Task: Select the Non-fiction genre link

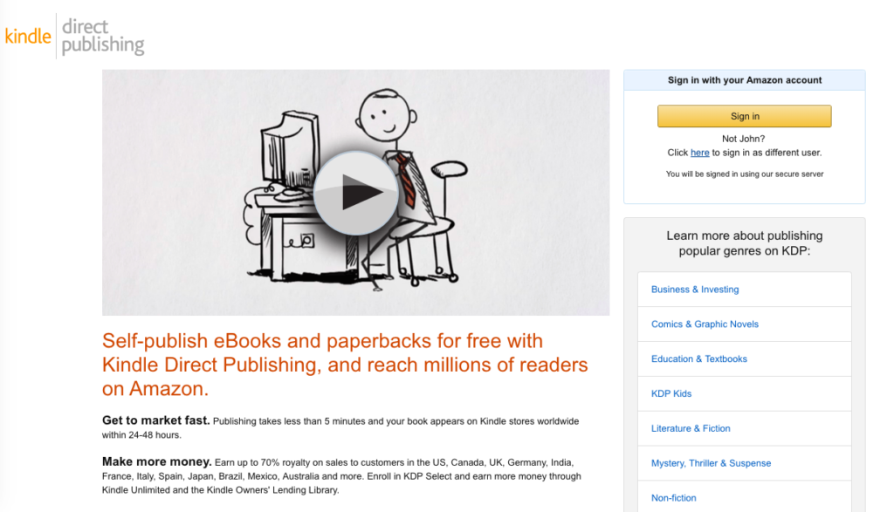Action: point(673,498)
